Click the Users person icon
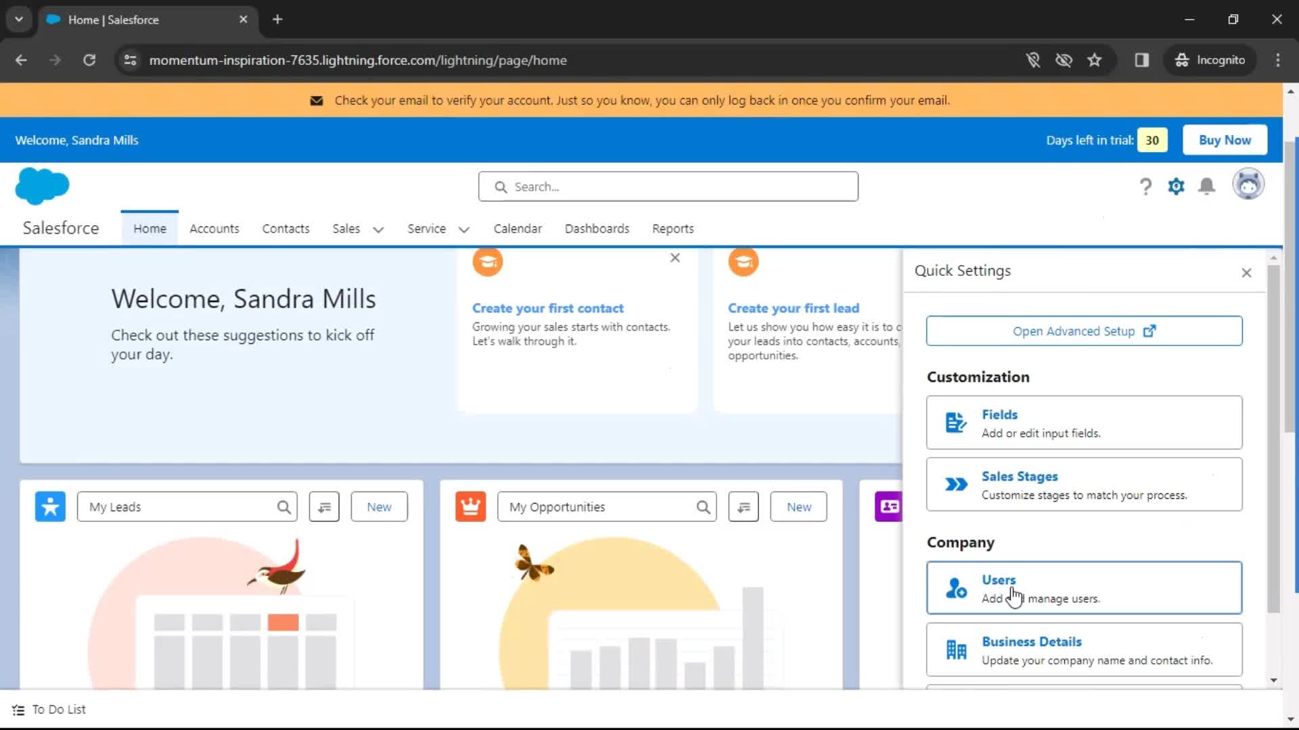The height and width of the screenshot is (730, 1299). 956,588
